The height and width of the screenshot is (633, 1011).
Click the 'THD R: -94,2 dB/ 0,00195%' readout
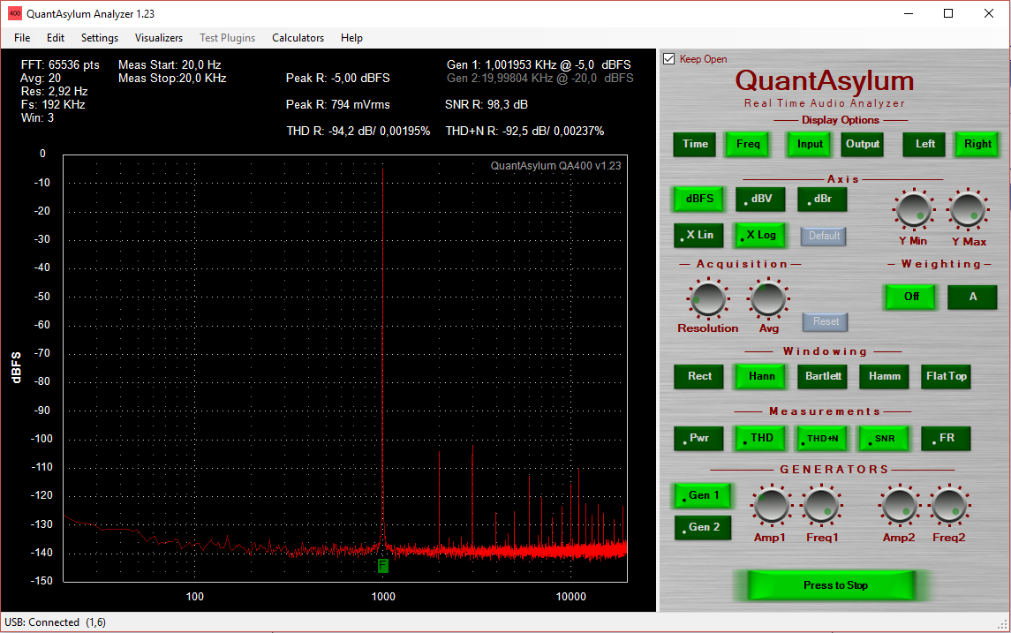point(358,131)
